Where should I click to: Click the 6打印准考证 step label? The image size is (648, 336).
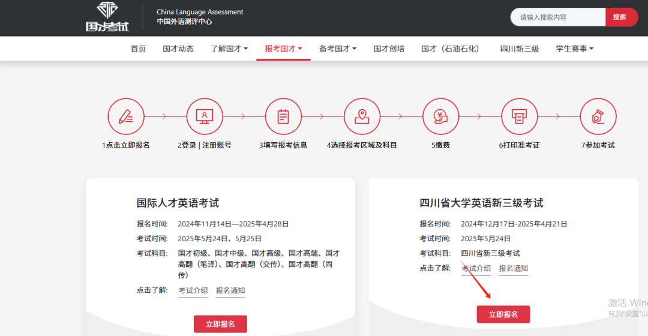[x=520, y=145]
